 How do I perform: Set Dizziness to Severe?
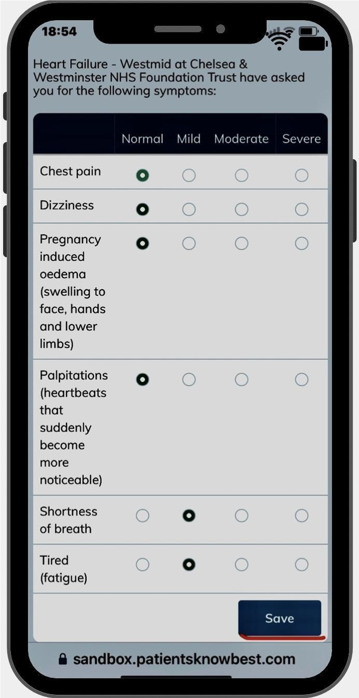coord(302,209)
